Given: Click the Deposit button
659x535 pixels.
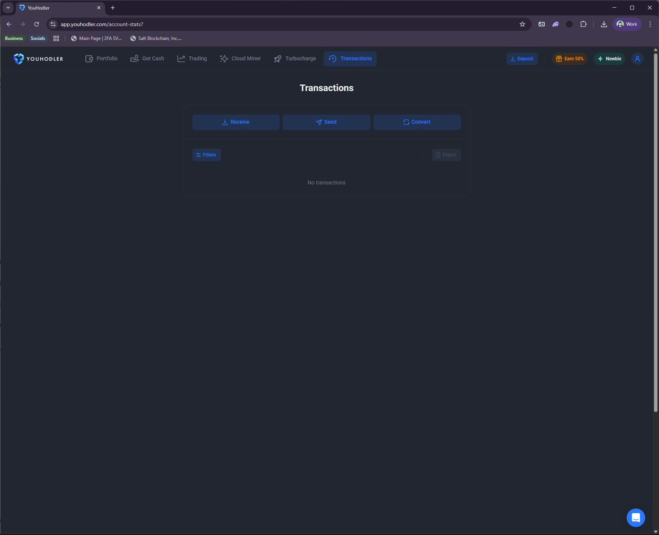Looking at the screenshot, I should tap(522, 58).
